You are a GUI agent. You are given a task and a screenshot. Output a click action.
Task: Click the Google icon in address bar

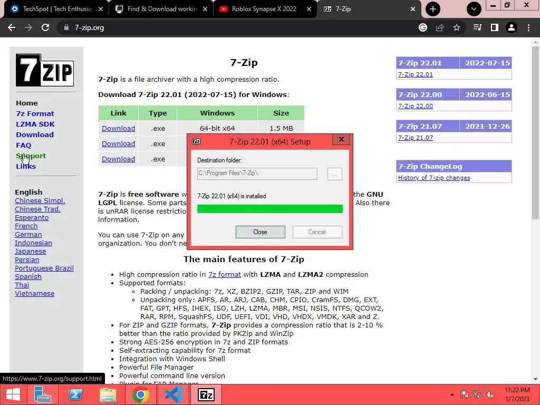[x=423, y=27]
